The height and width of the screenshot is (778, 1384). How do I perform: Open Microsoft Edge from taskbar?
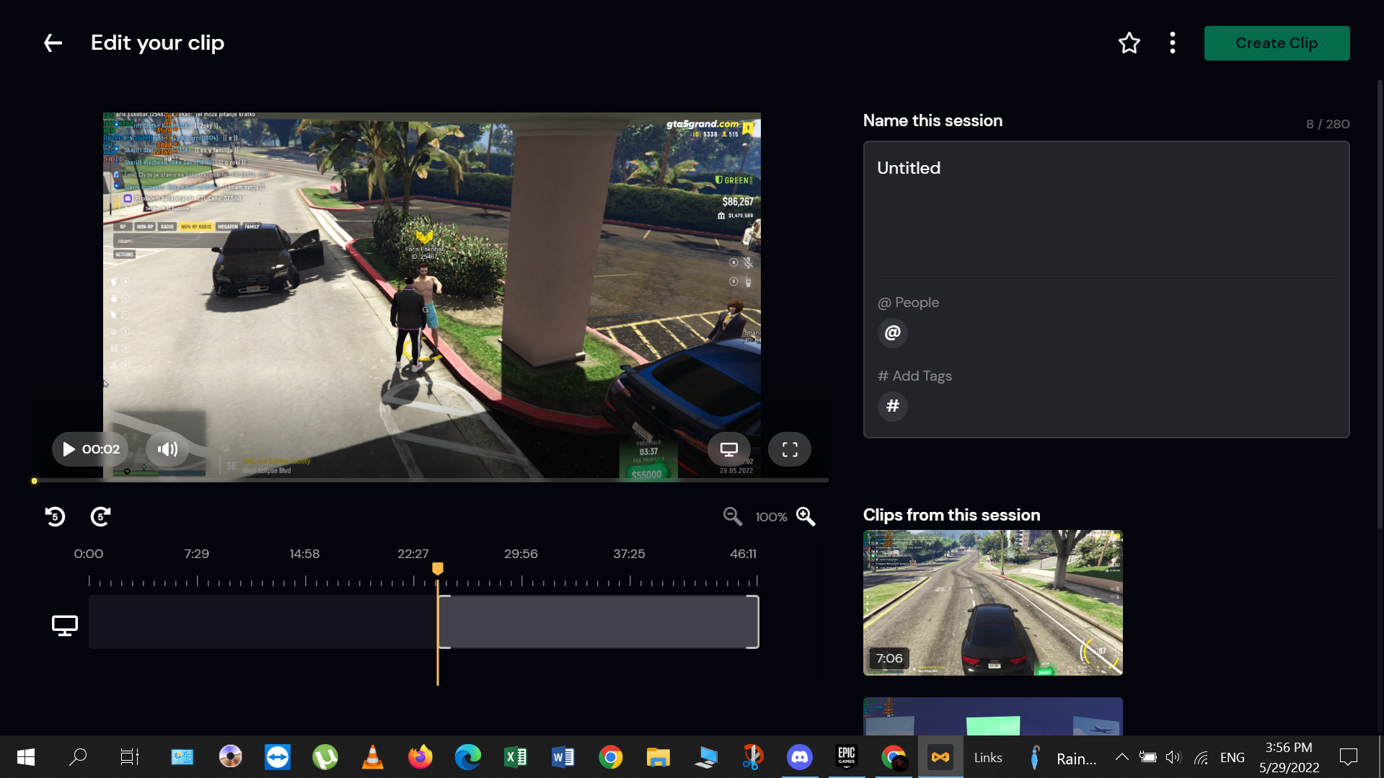point(468,757)
